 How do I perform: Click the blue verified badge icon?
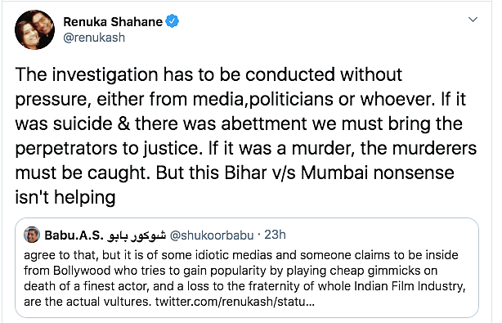(x=173, y=21)
